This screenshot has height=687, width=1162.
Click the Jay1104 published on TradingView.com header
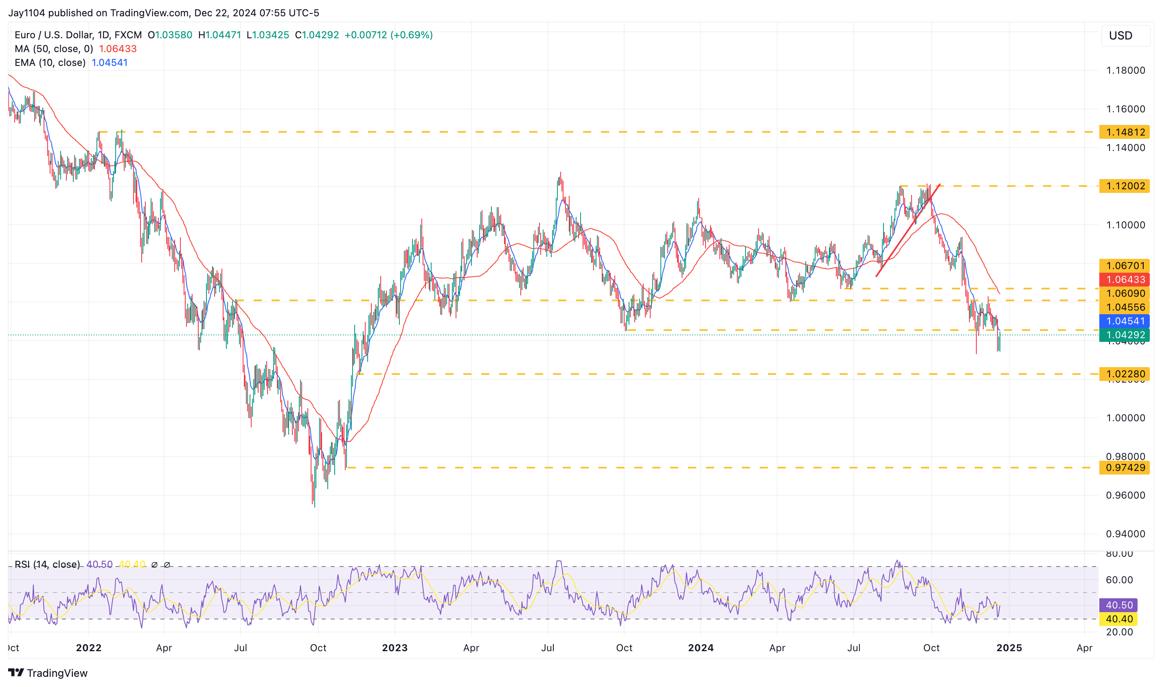(x=164, y=13)
